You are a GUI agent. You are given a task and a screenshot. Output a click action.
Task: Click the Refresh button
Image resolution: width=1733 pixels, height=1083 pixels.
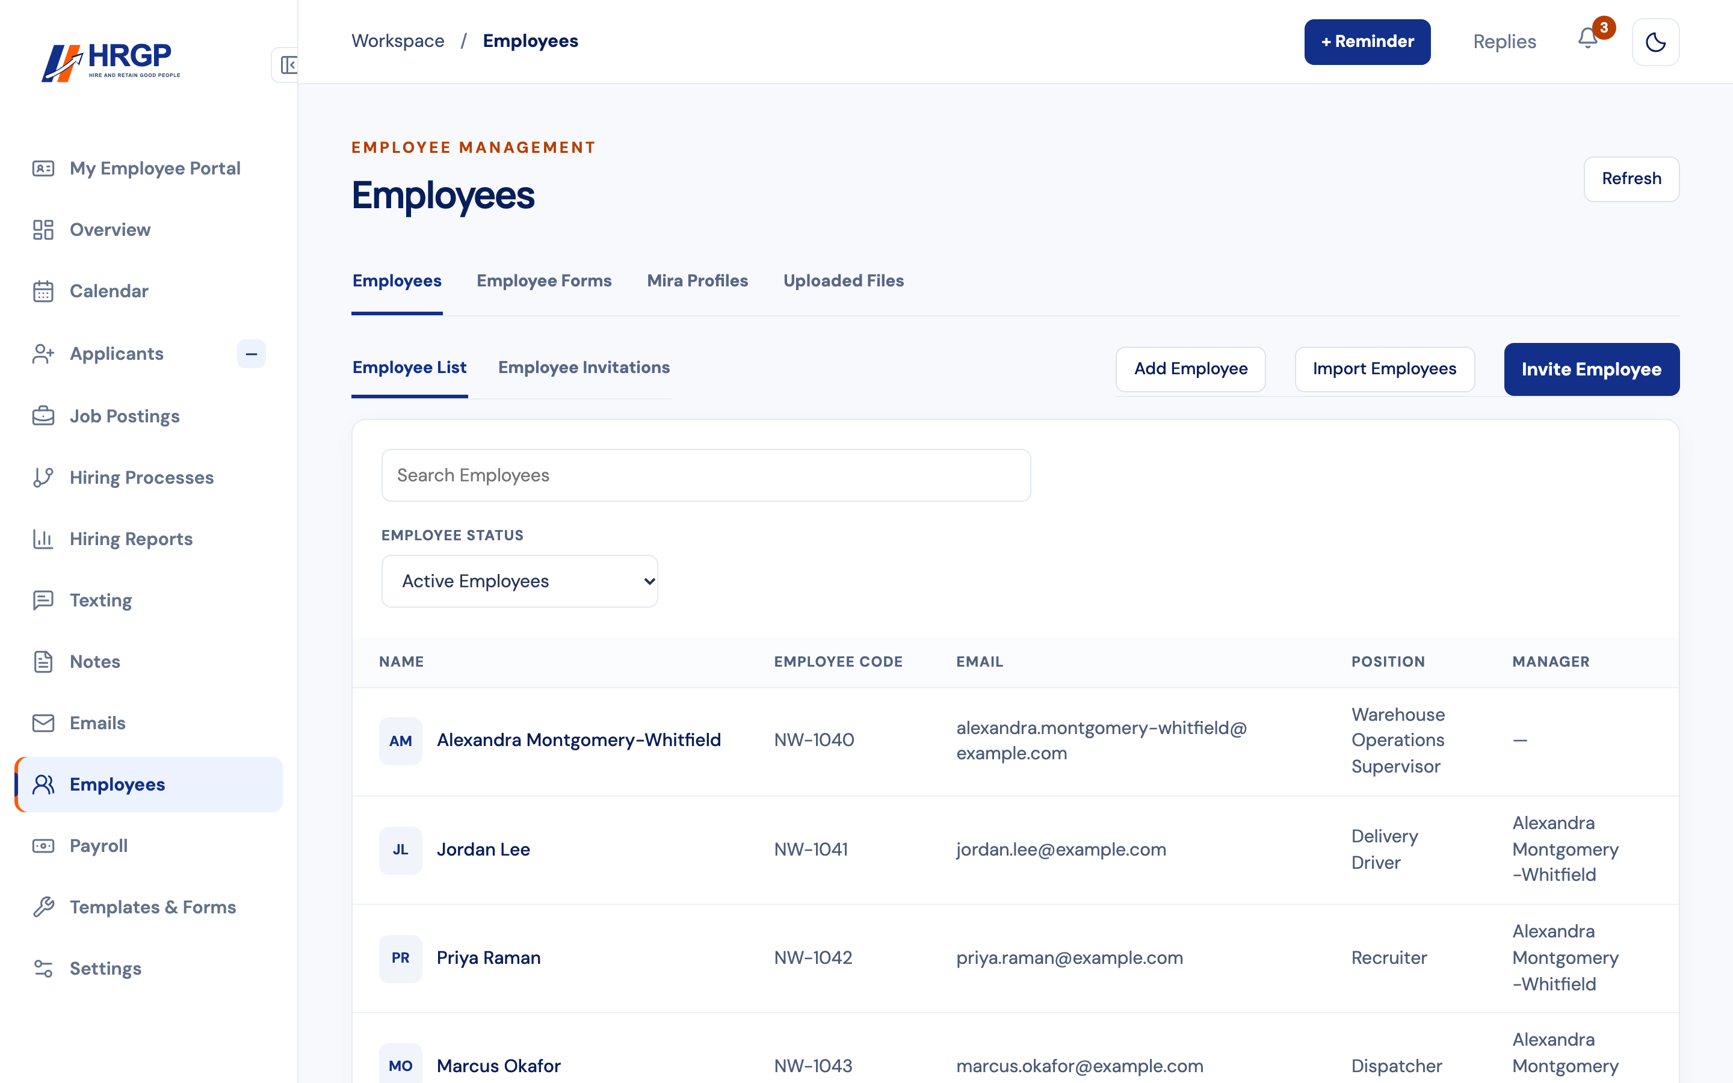(x=1631, y=179)
